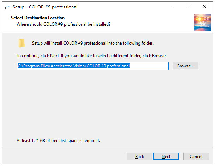Click the Setup installer icon in title bar
Image resolution: width=216 pixels, height=166 pixels.
(8, 7)
